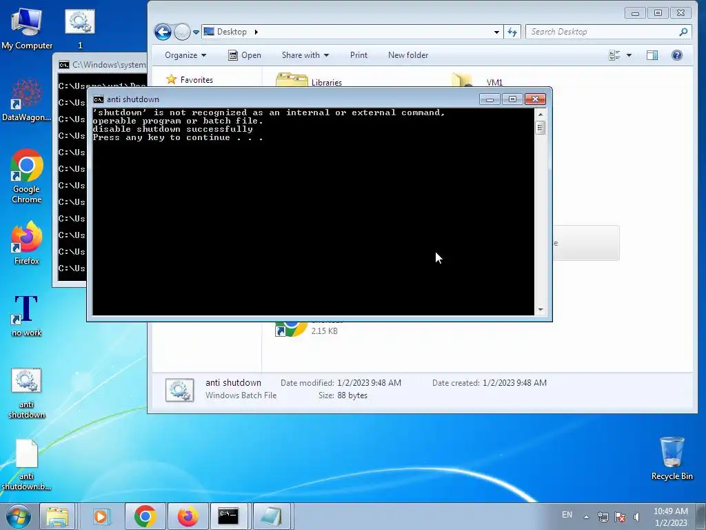Click Open in the Explorer toolbar

(245, 55)
